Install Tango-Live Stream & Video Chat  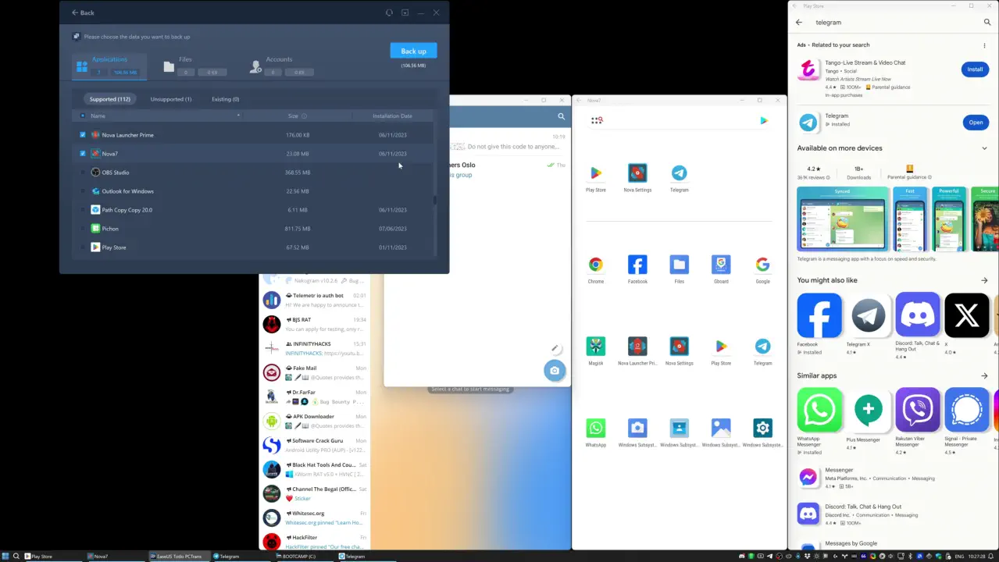(975, 69)
